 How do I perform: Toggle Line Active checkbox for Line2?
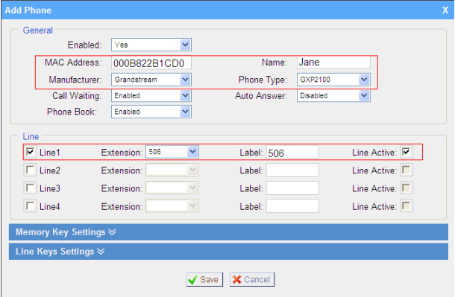tap(407, 170)
